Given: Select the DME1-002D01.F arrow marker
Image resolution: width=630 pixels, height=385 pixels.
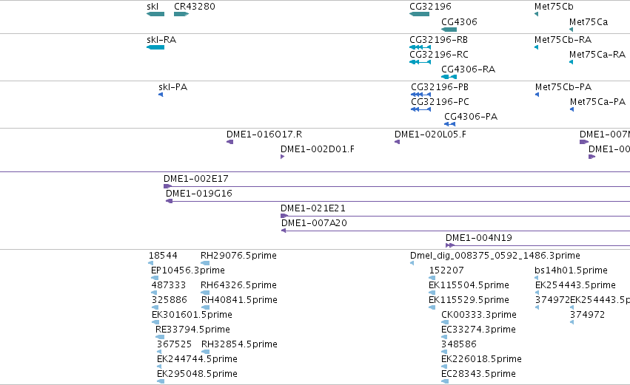Looking at the screenshot, I should coord(283,157).
